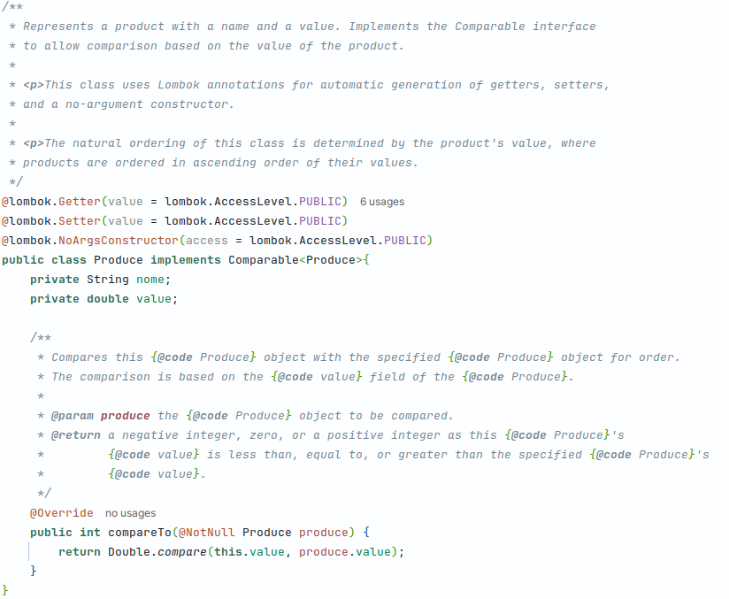This screenshot has height=599, width=729.
Task: Click the Getter annotation name
Action: coord(79,202)
